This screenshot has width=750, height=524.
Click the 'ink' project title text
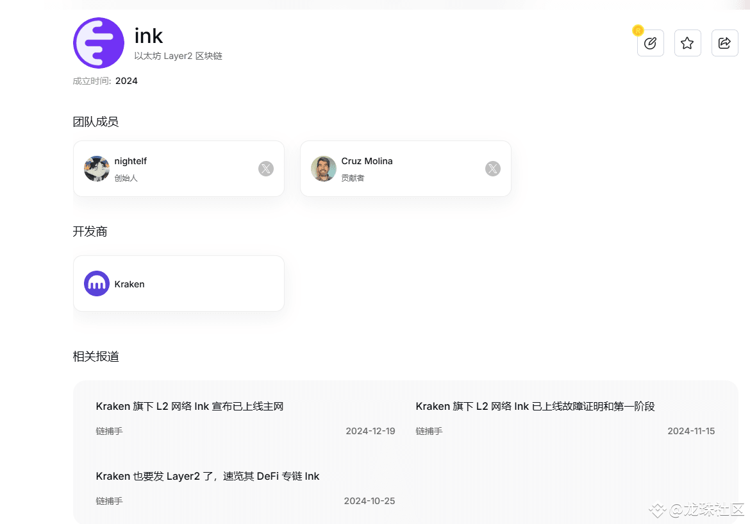148,36
